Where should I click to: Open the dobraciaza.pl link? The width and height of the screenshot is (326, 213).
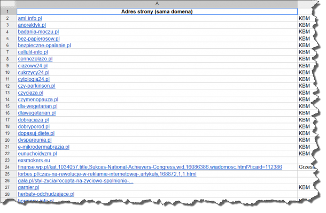[x=33, y=120]
